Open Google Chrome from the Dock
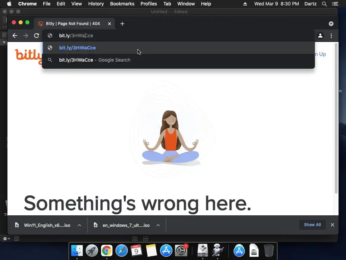 pyautogui.click(x=106, y=251)
